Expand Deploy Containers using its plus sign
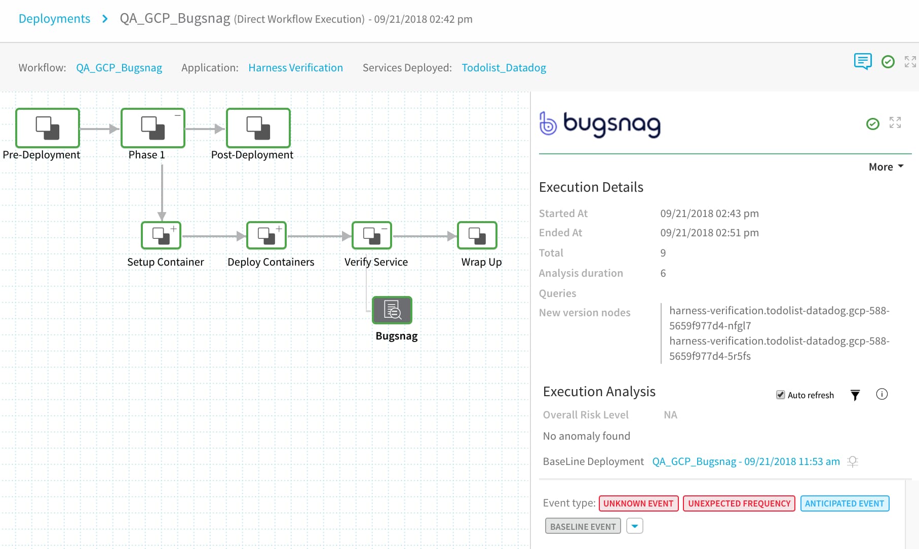 coord(279,229)
